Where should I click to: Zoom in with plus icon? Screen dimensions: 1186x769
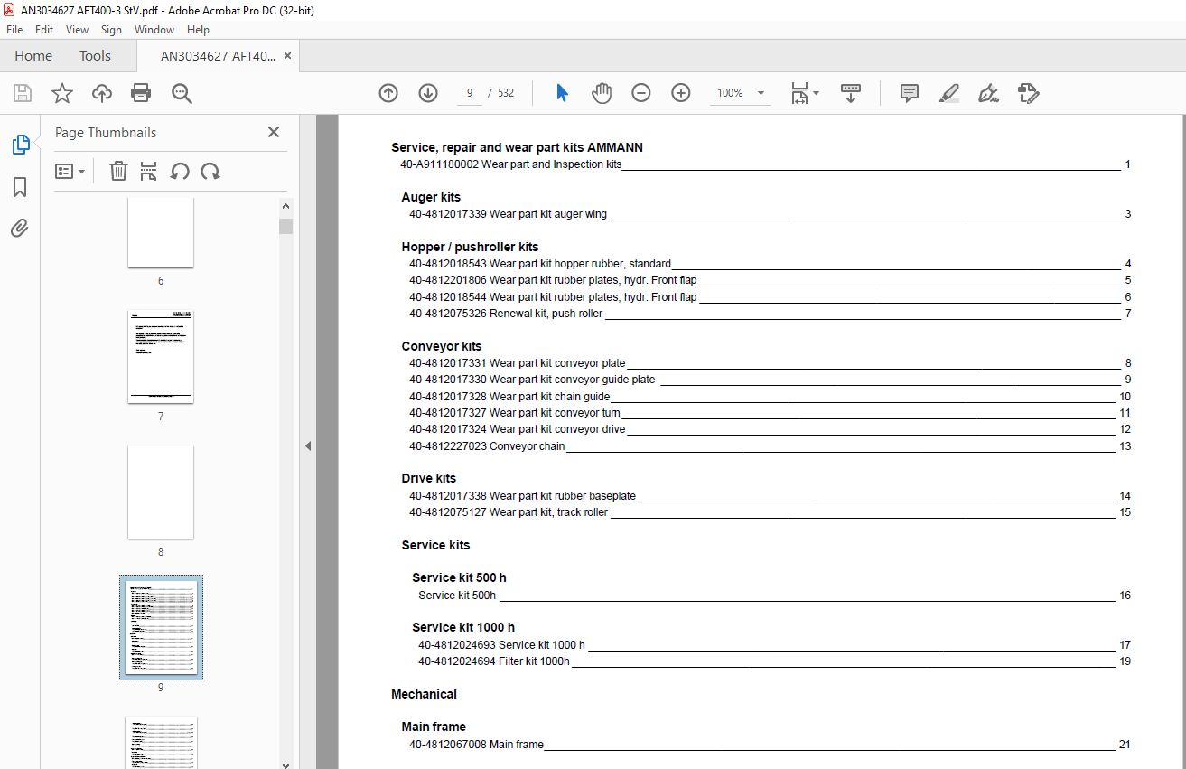681,93
